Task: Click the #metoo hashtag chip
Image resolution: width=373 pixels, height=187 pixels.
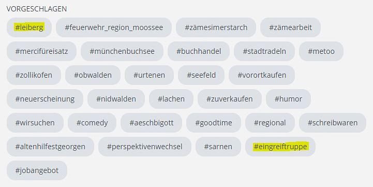Action: point(321,51)
